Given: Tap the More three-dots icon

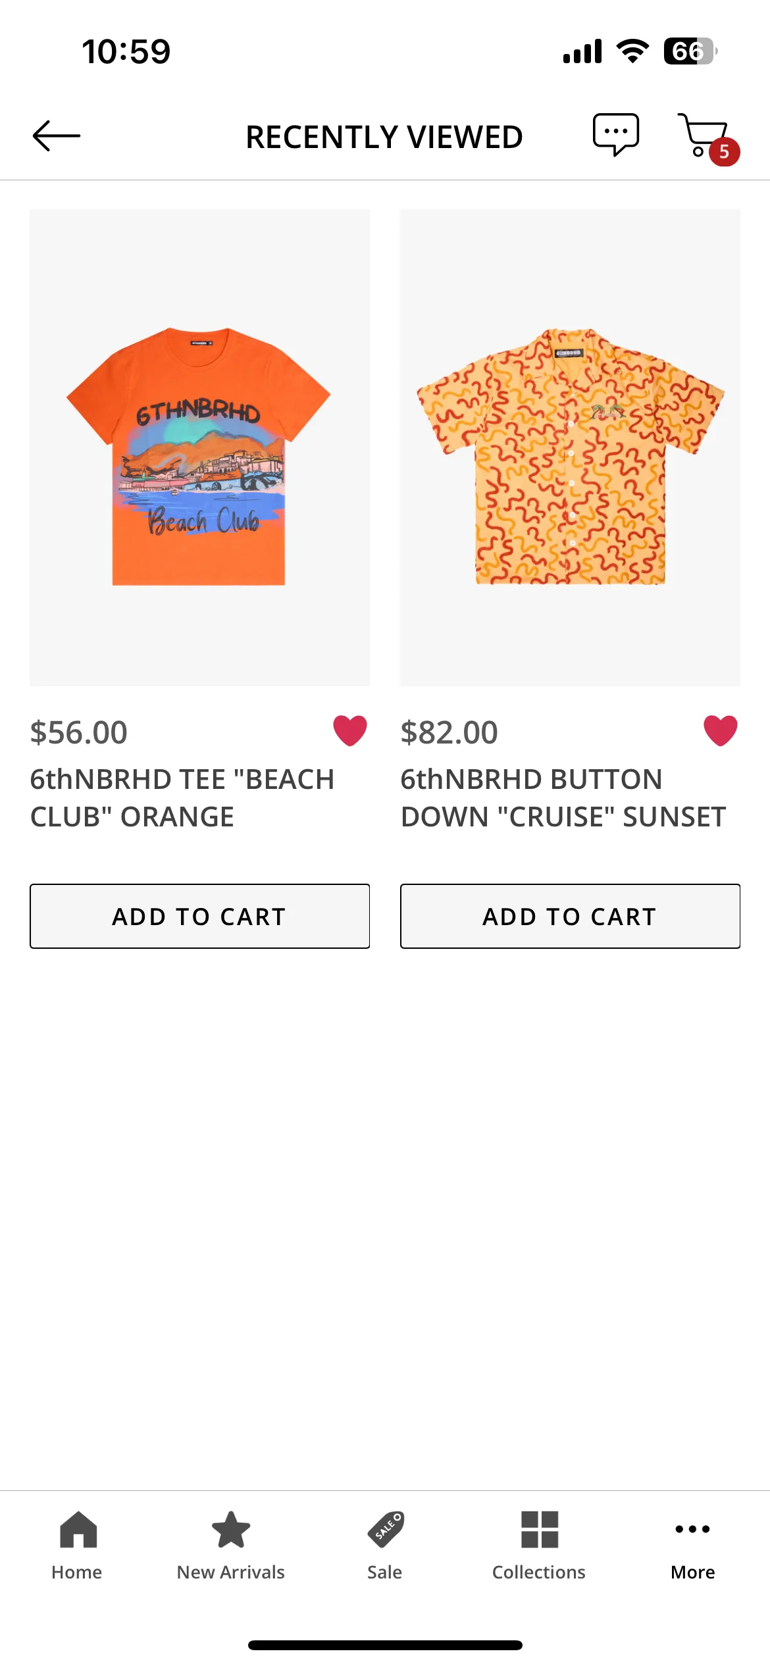Looking at the screenshot, I should point(693,1529).
